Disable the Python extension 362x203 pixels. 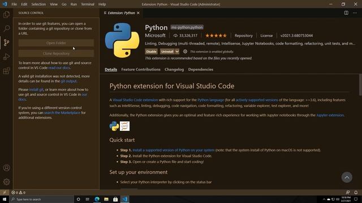click(151, 51)
